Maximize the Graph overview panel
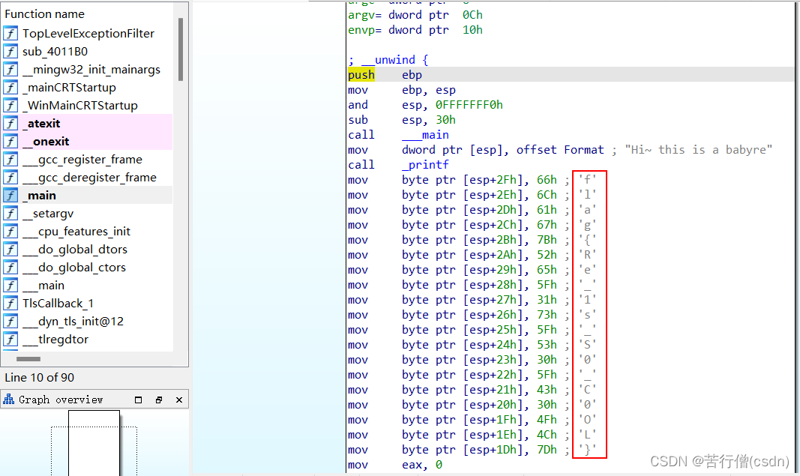 [137, 400]
